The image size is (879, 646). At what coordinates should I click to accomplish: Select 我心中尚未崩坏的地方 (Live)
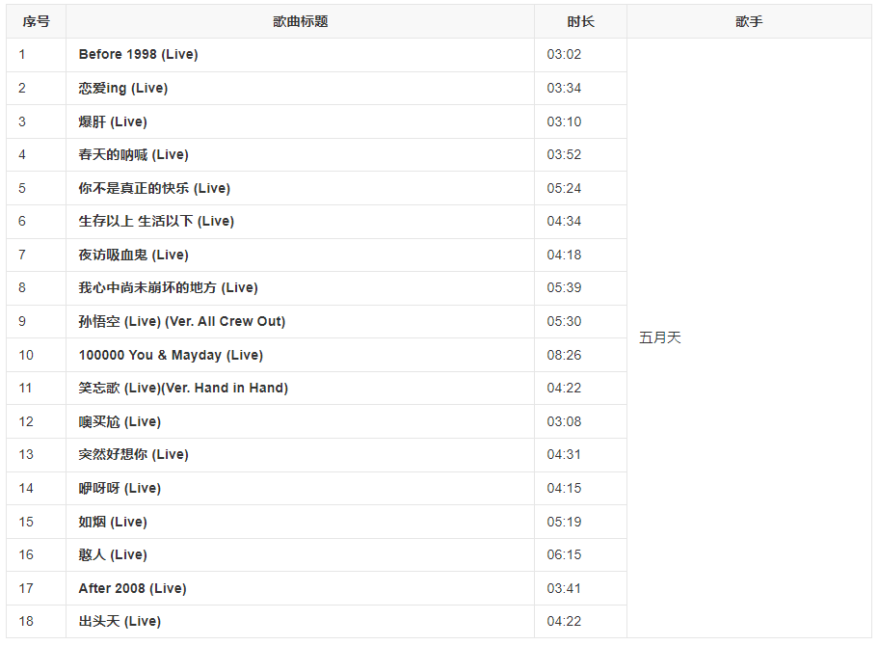pyautogui.click(x=168, y=288)
